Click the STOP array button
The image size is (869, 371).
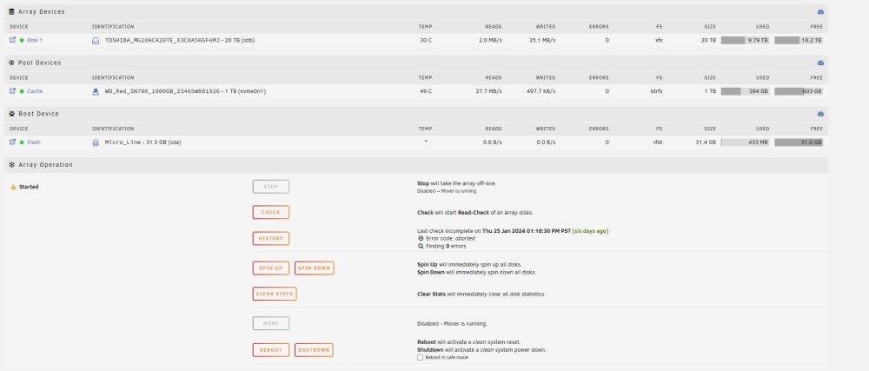pyautogui.click(x=271, y=187)
